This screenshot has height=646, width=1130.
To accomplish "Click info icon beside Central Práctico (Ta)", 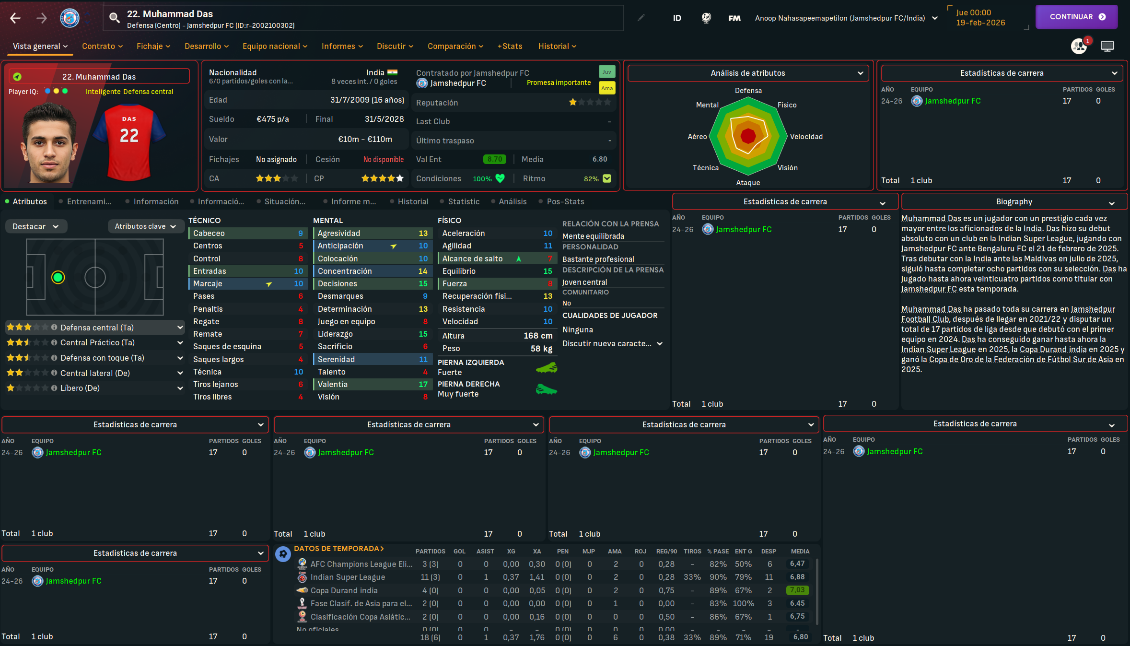I will pos(54,342).
